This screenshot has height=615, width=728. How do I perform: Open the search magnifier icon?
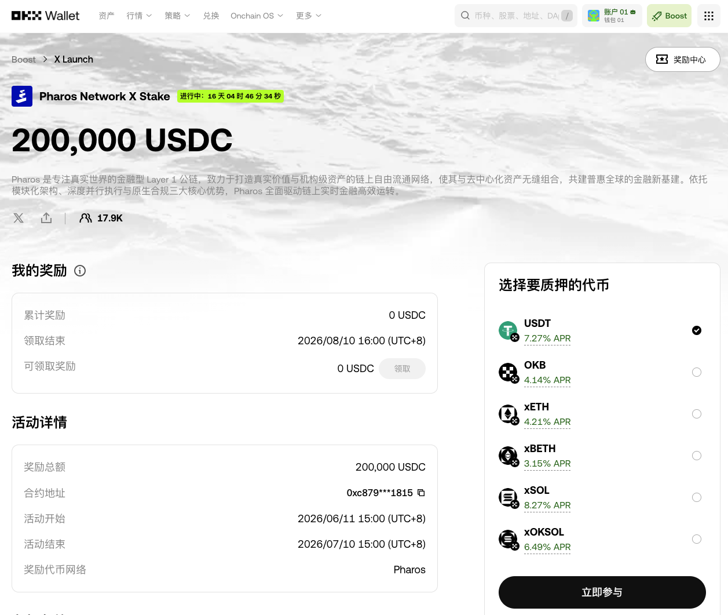[x=465, y=16]
